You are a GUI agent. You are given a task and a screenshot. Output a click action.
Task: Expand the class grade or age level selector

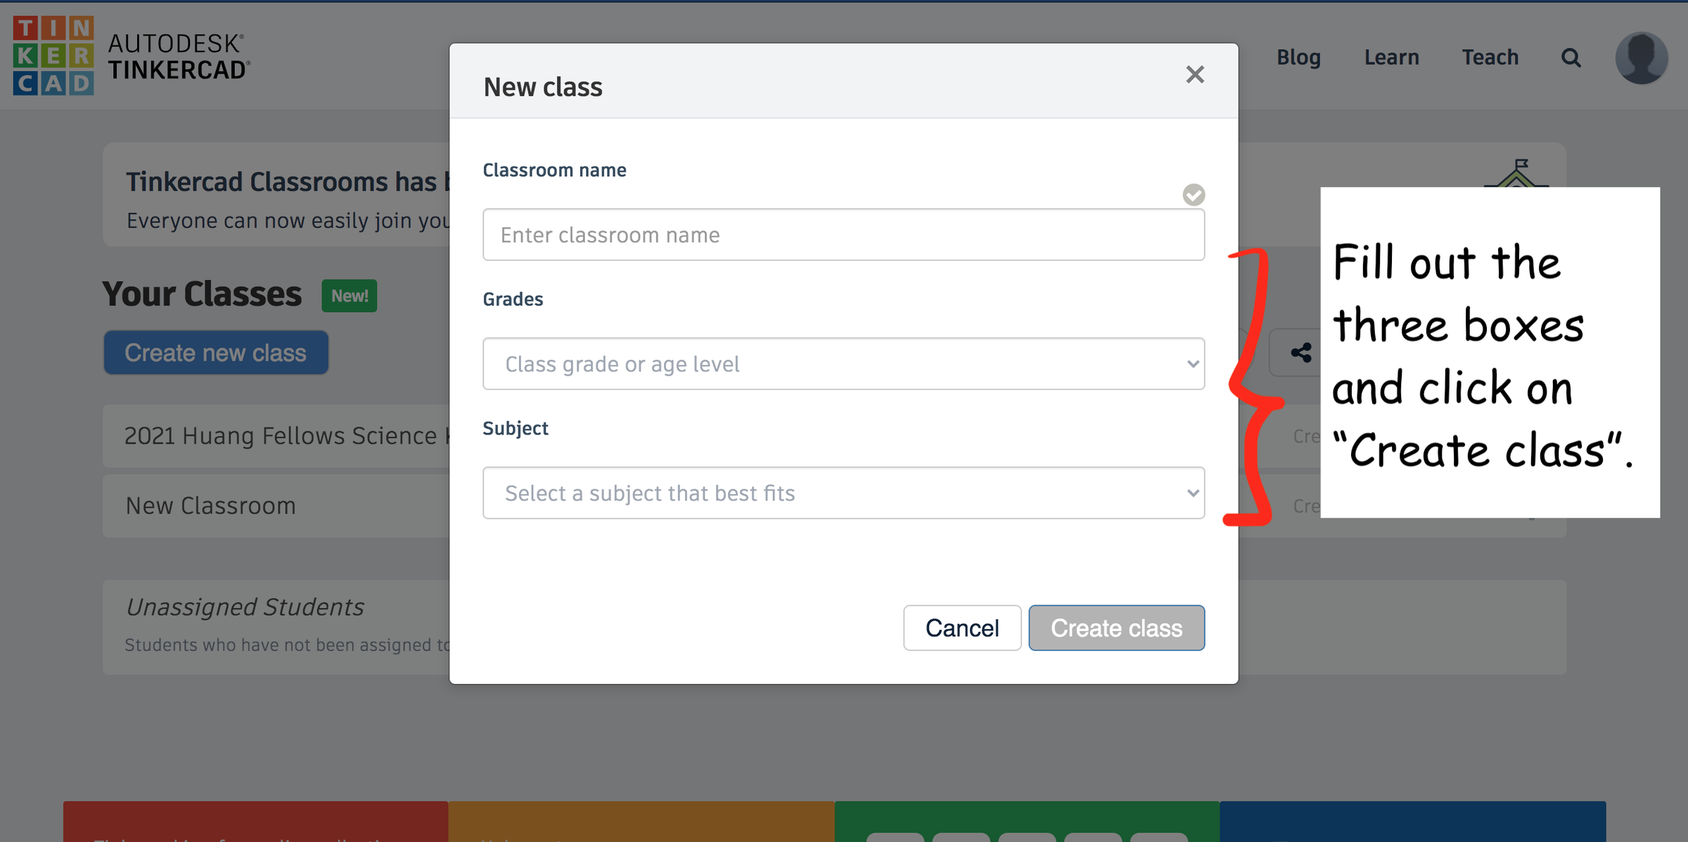click(843, 363)
